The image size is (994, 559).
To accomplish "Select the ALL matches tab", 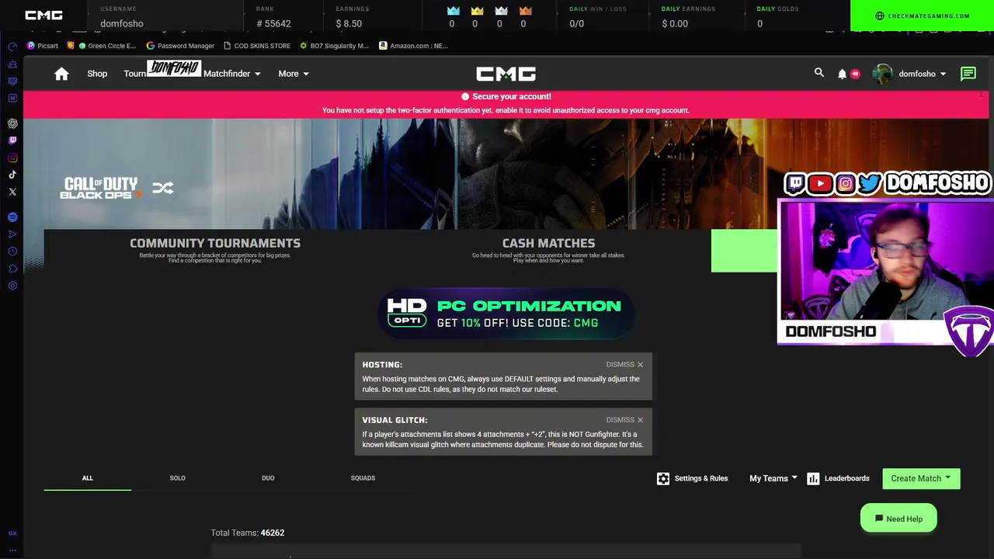I will pos(88,478).
